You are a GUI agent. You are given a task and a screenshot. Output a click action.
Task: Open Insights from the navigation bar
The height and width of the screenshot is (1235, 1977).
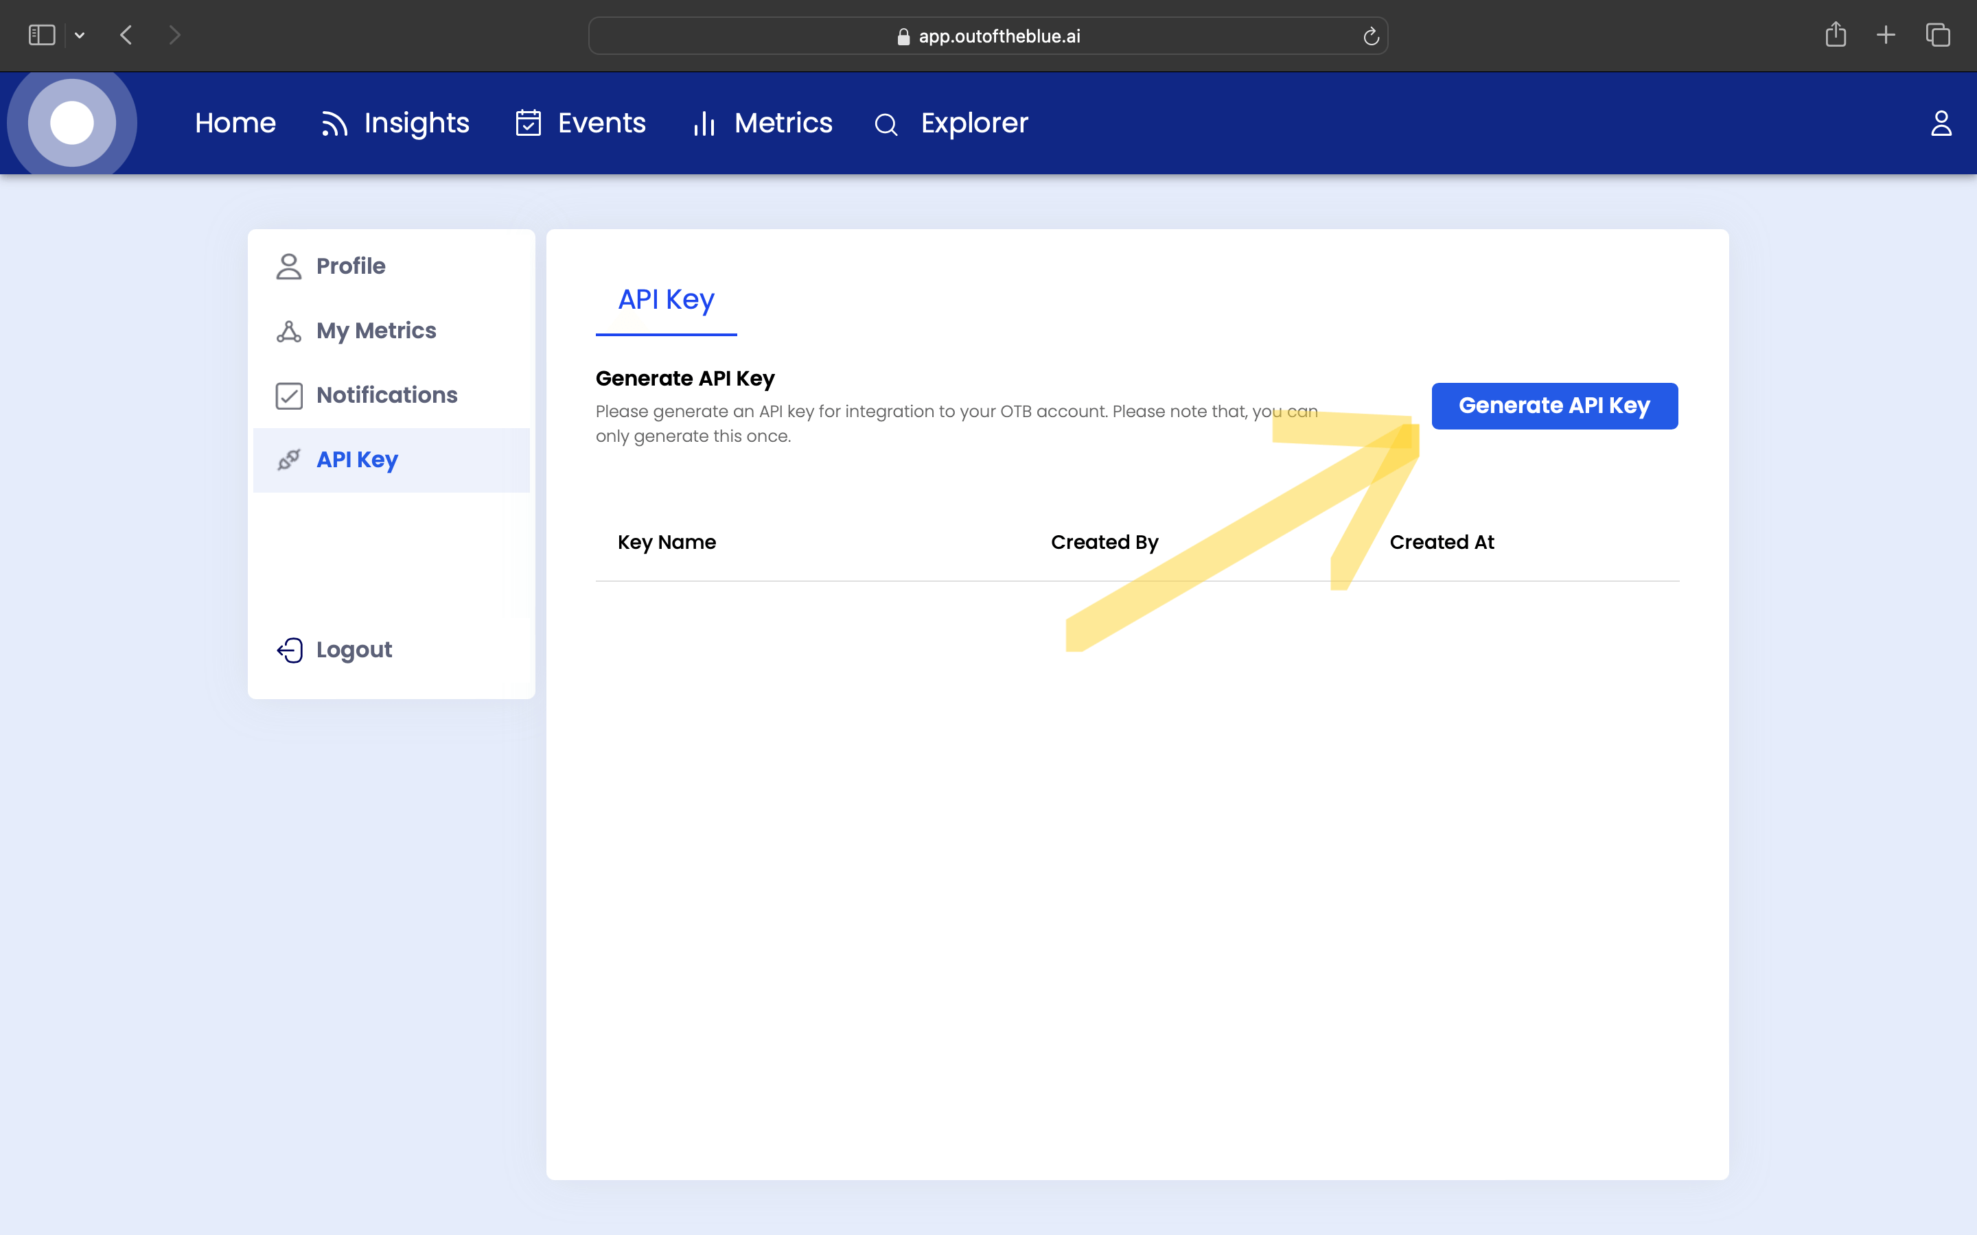pyautogui.click(x=395, y=123)
